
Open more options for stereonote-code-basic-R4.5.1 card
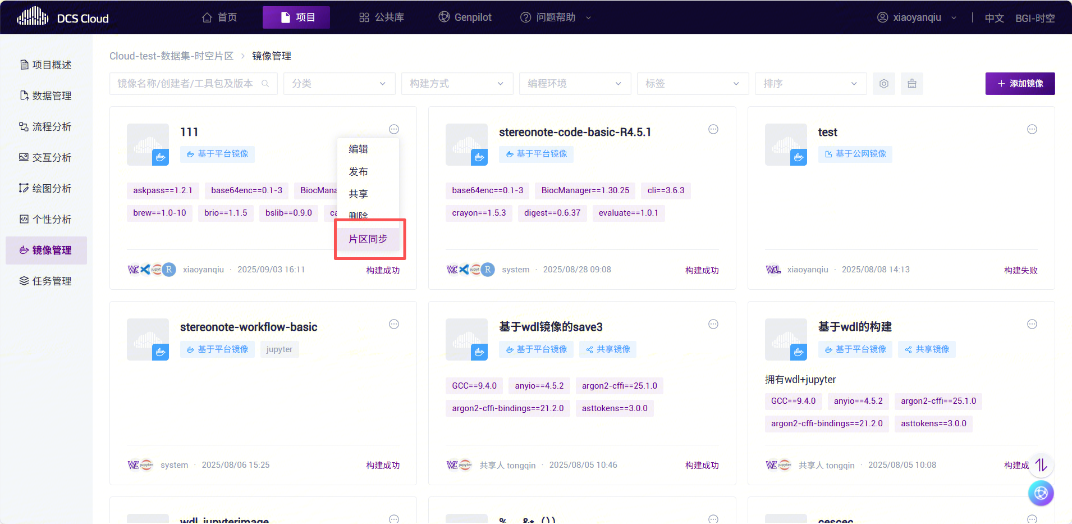713,129
